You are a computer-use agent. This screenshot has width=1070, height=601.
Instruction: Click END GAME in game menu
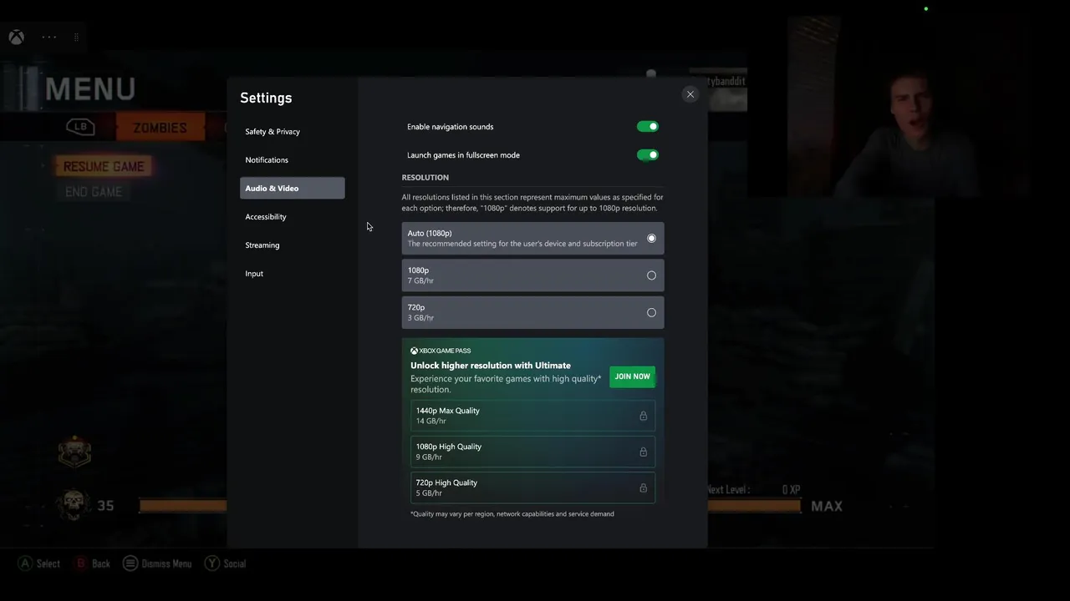[94, 192]
